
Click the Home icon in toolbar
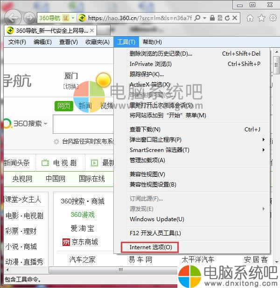250,18
